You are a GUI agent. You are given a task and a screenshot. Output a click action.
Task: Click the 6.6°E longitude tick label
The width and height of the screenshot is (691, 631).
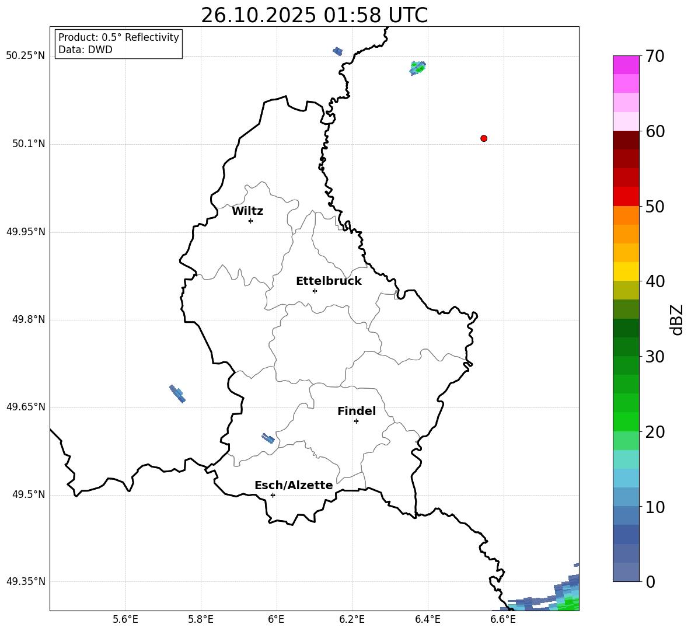point(503,619)
